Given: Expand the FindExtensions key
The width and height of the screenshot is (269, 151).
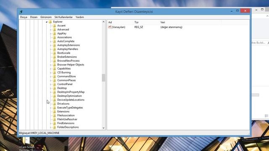Looking at the screenshot, I should pyautogui.click(x=50, y=123).
